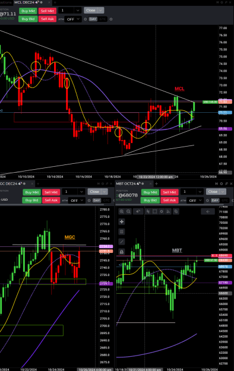Open MGC panel settings gear in title bar

pos(103,183)
